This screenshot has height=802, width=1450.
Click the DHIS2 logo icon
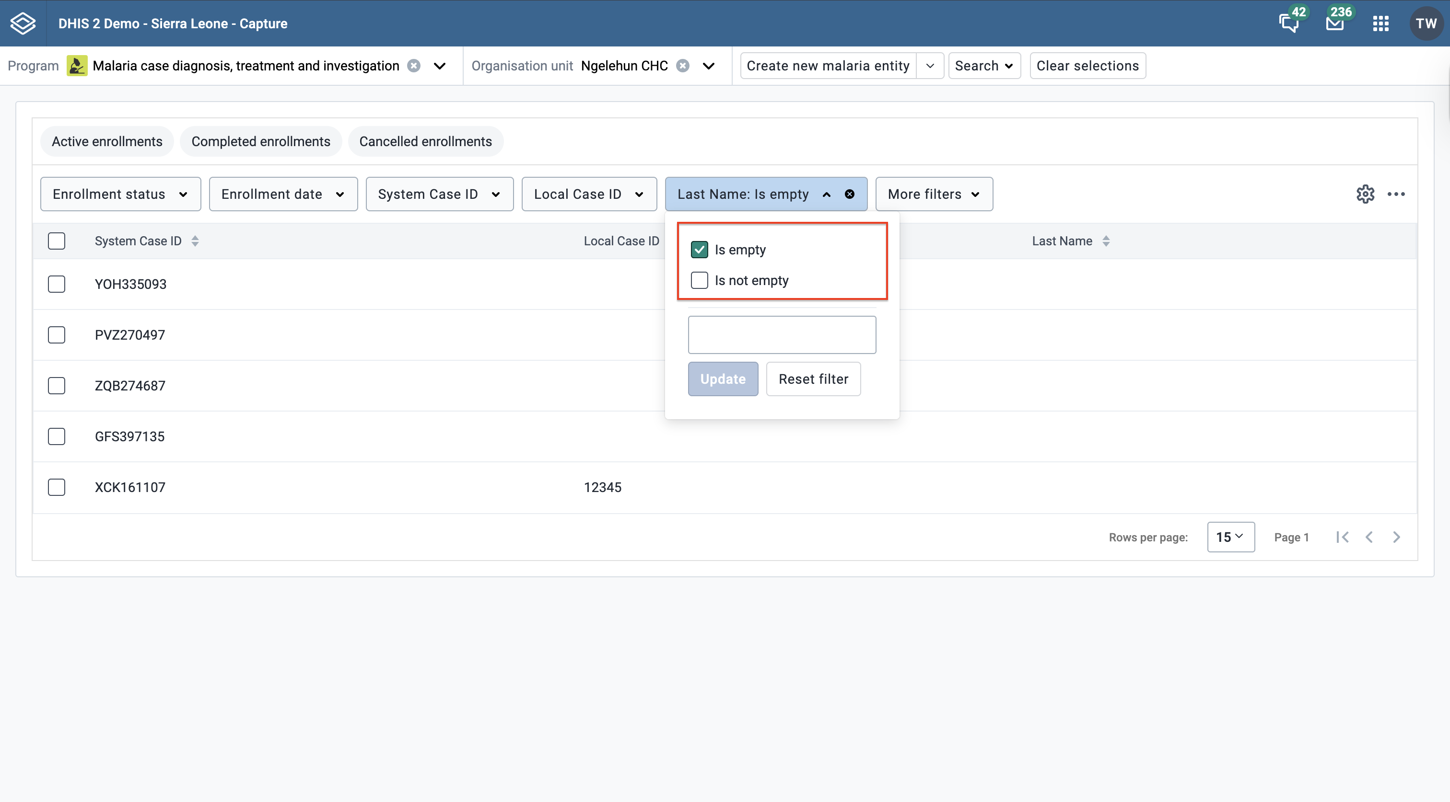click(x=23, y=23)
